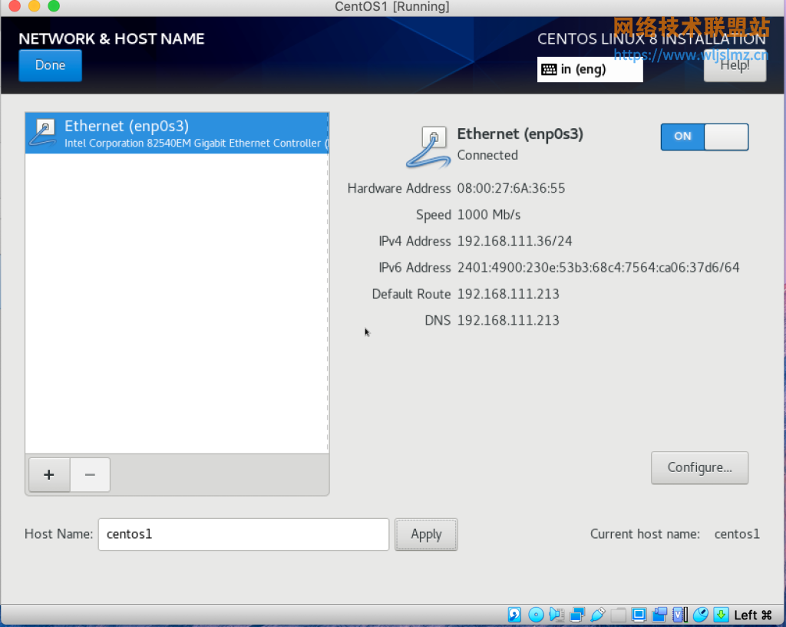786x627 pixels.
Task: Select the Ethernet (enp0s3) interface entry
Action: [177, 133]
